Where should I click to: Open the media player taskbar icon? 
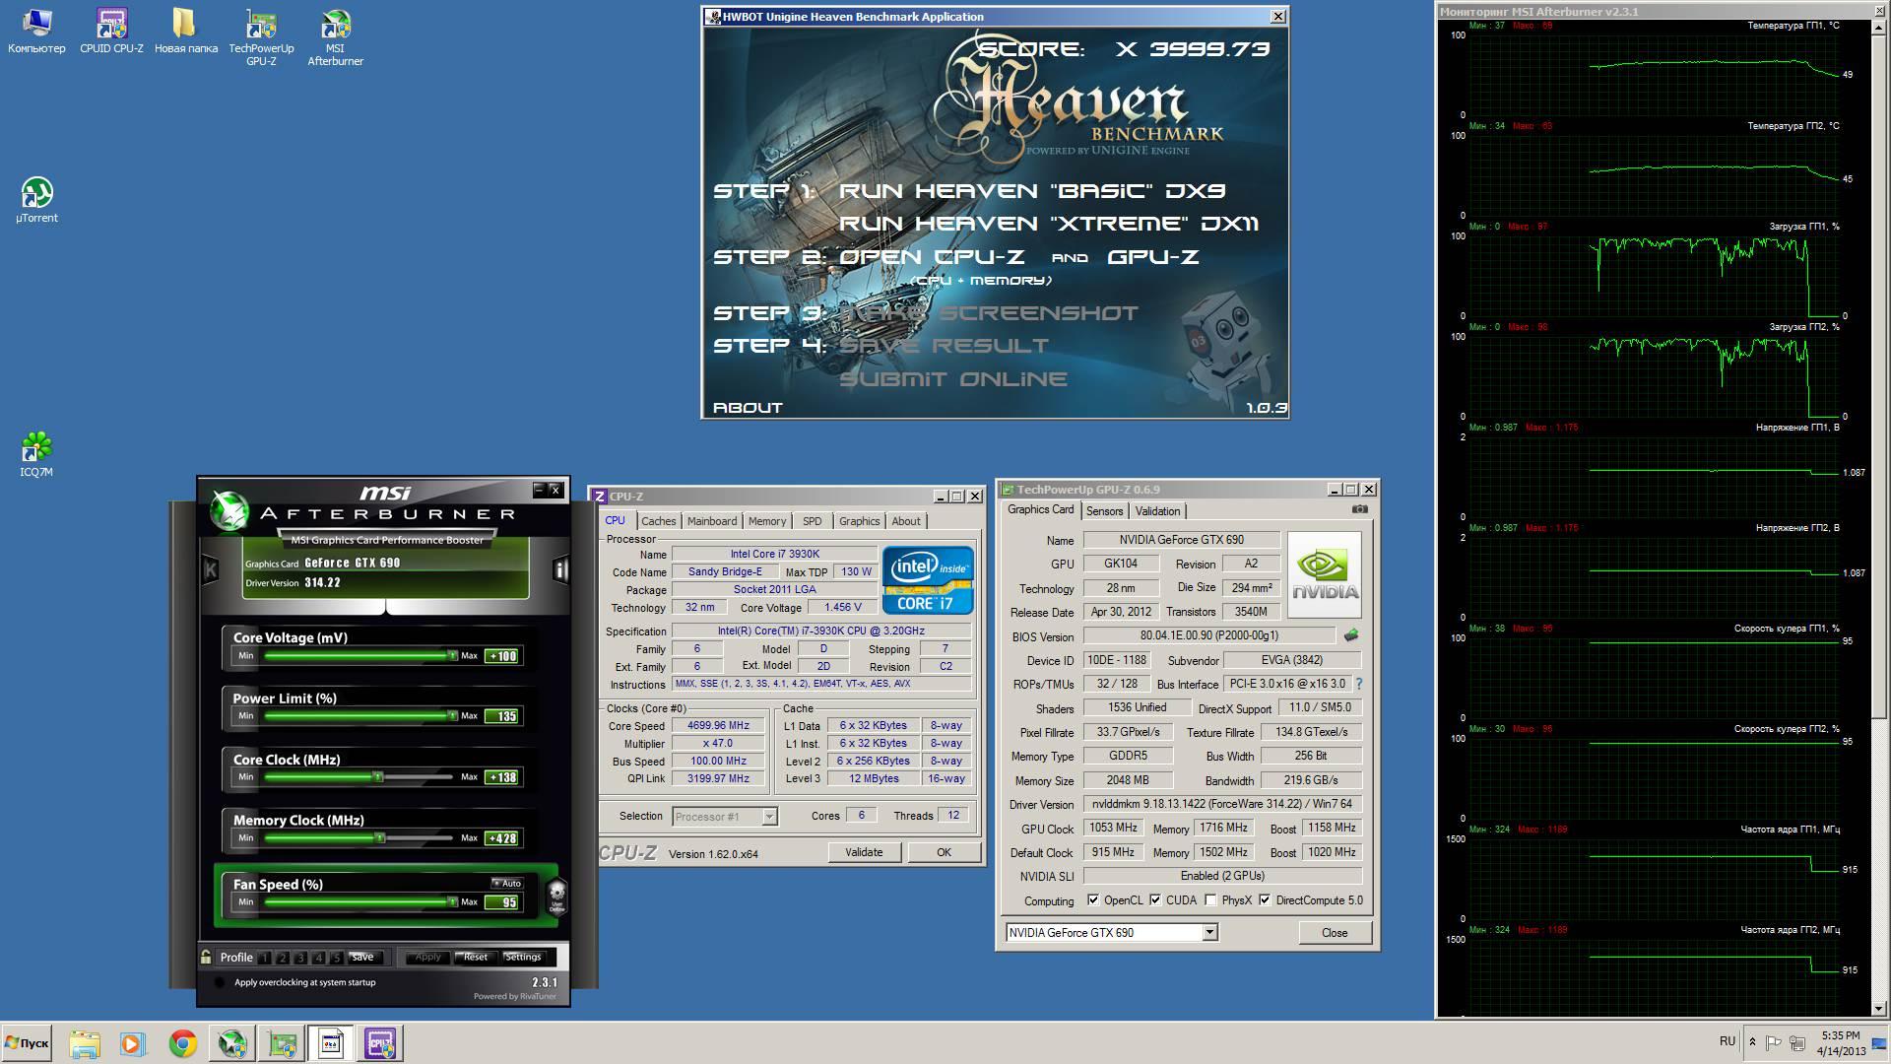pyautogui.click(x=132, y=1043)
